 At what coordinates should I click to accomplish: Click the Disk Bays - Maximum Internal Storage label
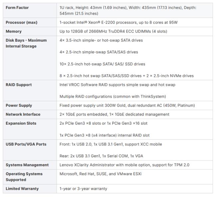26,43
